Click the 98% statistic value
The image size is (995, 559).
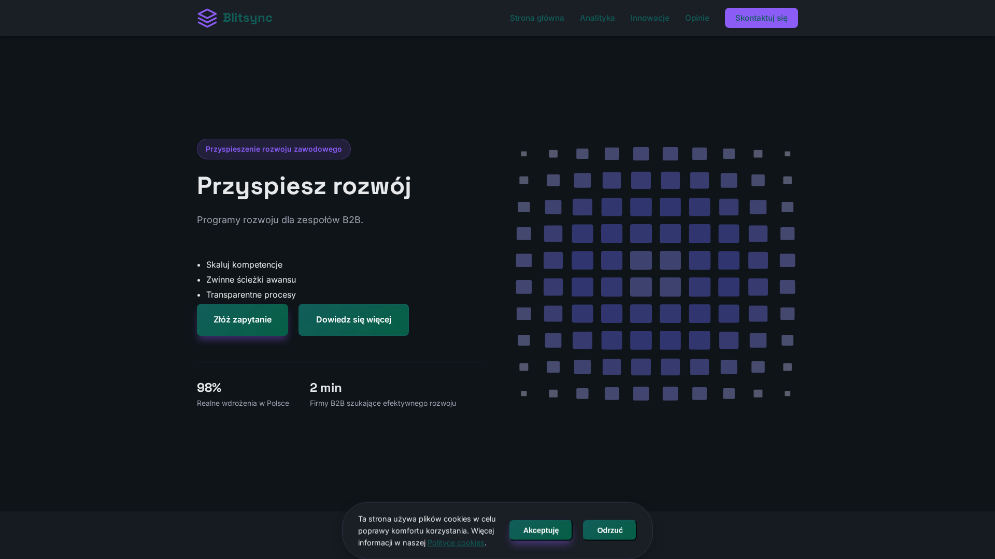click(x=209, y=388)
